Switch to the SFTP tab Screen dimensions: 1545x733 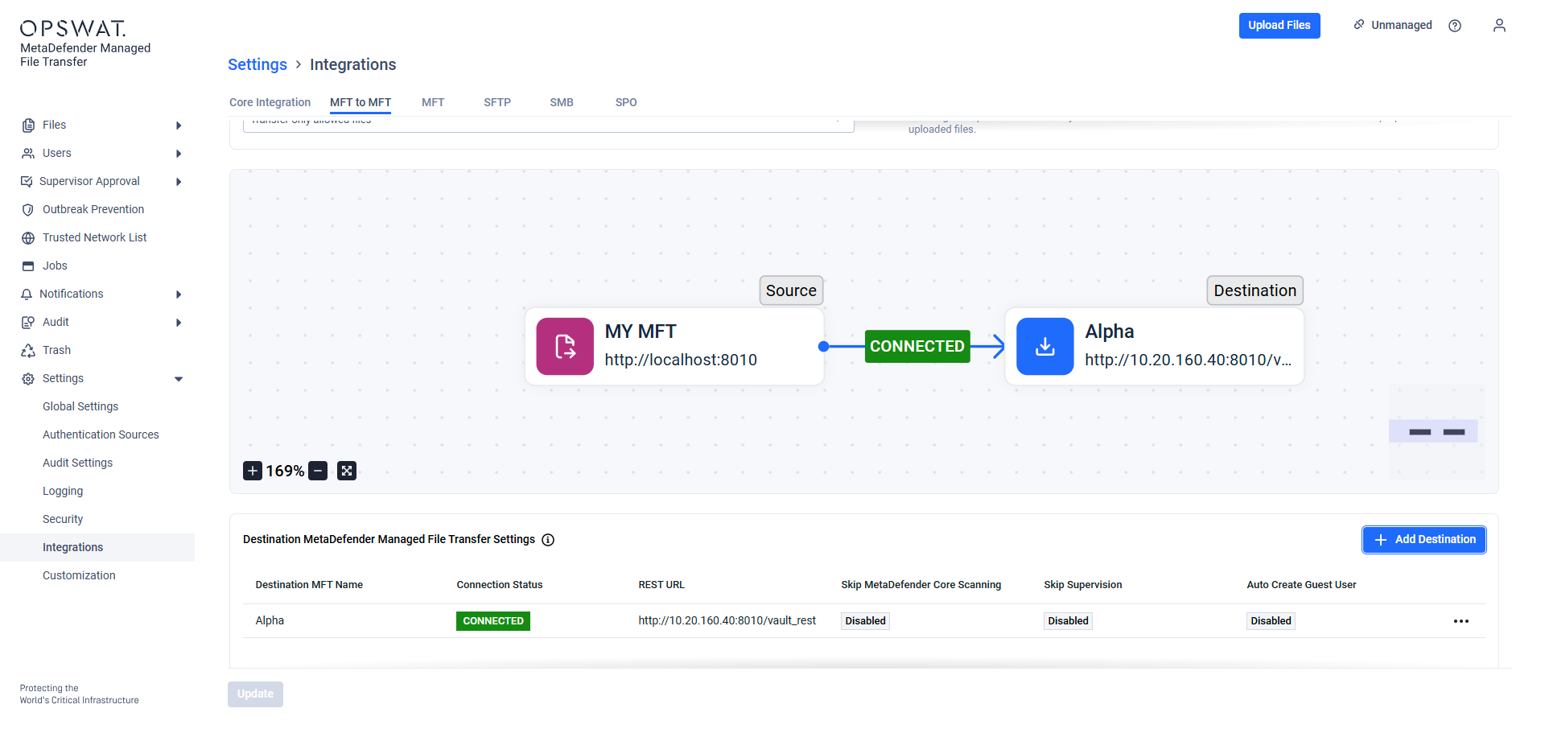497,102
